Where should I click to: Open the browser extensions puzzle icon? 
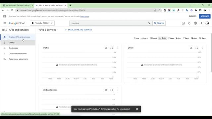196,10
